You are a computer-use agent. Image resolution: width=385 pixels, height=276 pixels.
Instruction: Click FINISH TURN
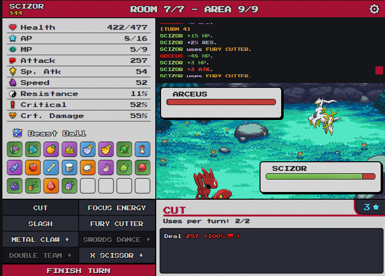click(x=79, y=270)
